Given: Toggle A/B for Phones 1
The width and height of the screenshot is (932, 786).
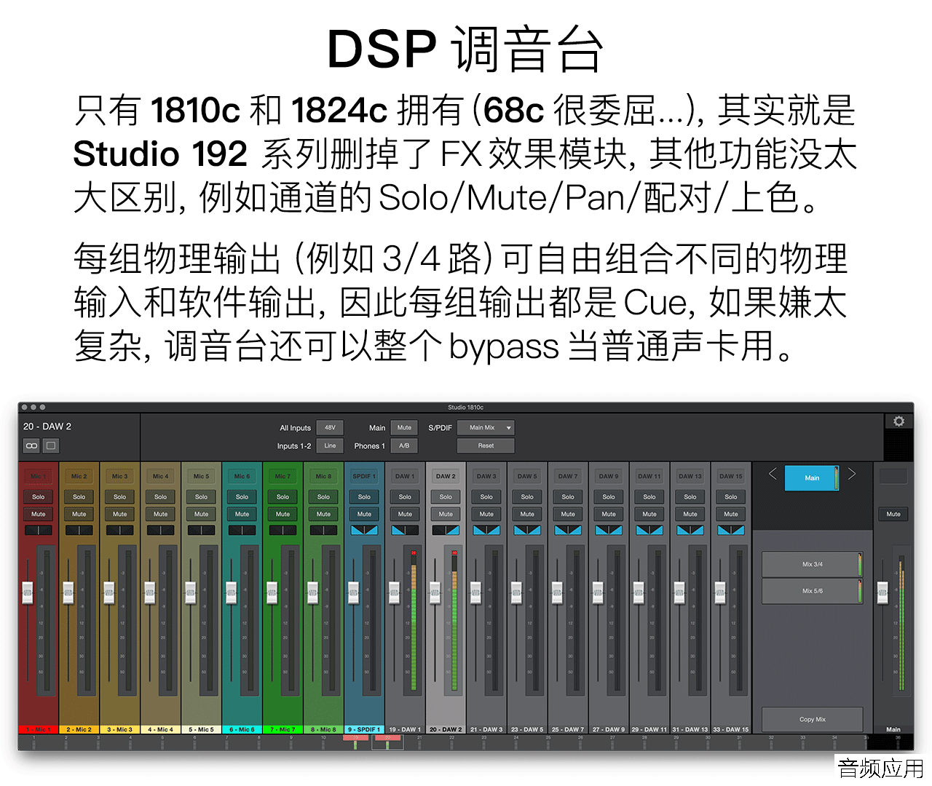Looking at the screenshot, I should coord(404,445).
